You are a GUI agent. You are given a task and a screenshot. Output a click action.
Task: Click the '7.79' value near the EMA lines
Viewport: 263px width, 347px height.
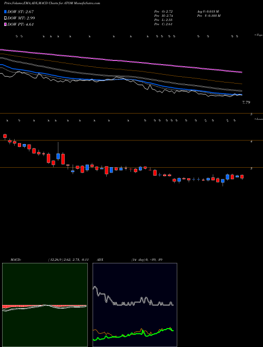coord(246,103)
